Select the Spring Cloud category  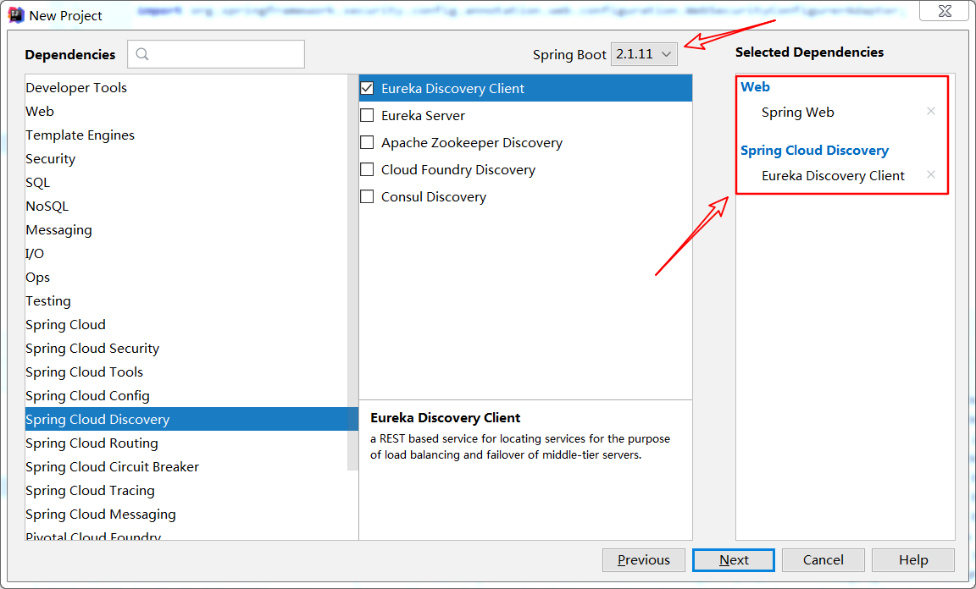click(186, 325)
